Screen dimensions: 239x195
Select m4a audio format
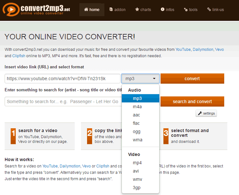click(x=140, y=107)
